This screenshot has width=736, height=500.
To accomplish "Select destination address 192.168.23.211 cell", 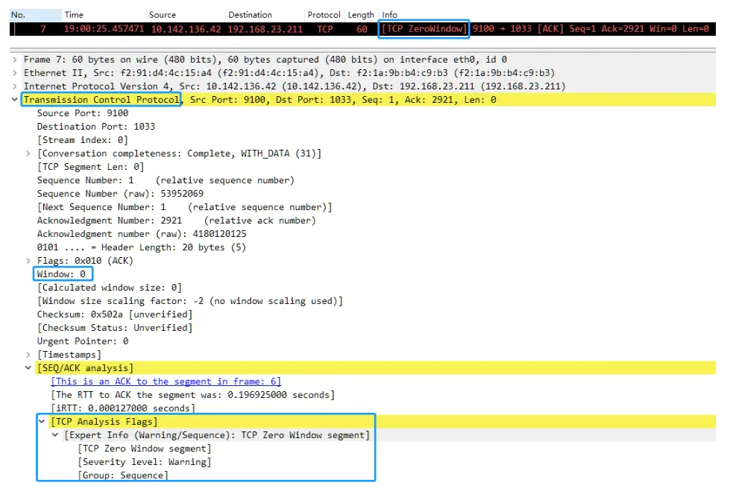I will pos(265,29).
